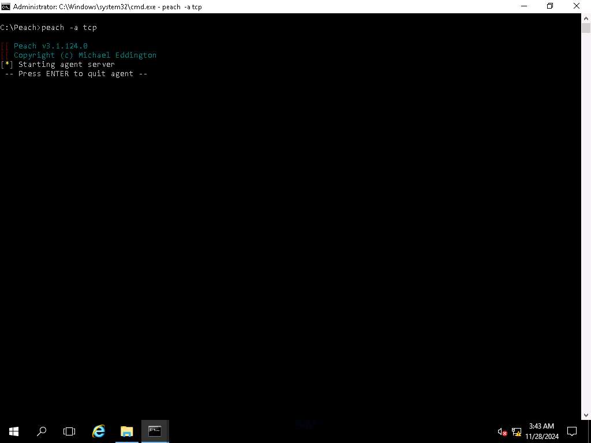Restore down the Command Prompt window

550,6
